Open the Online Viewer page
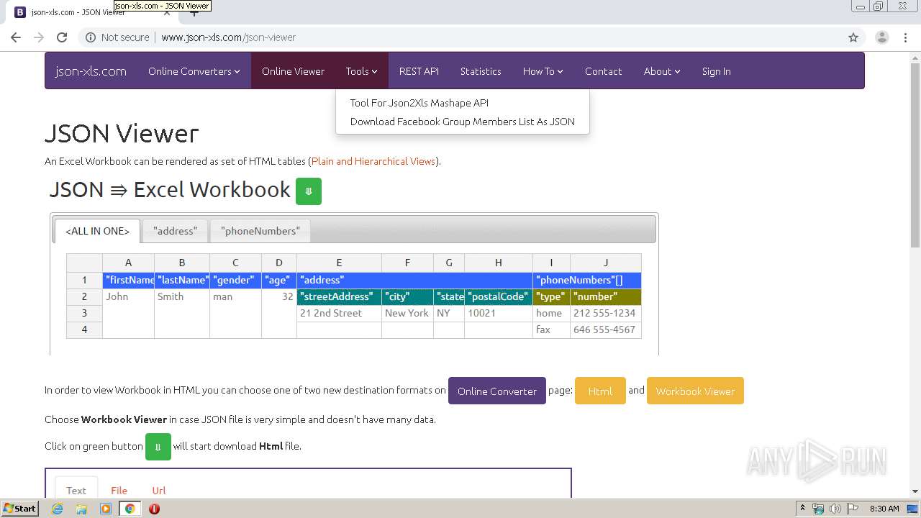 [293, 71]
